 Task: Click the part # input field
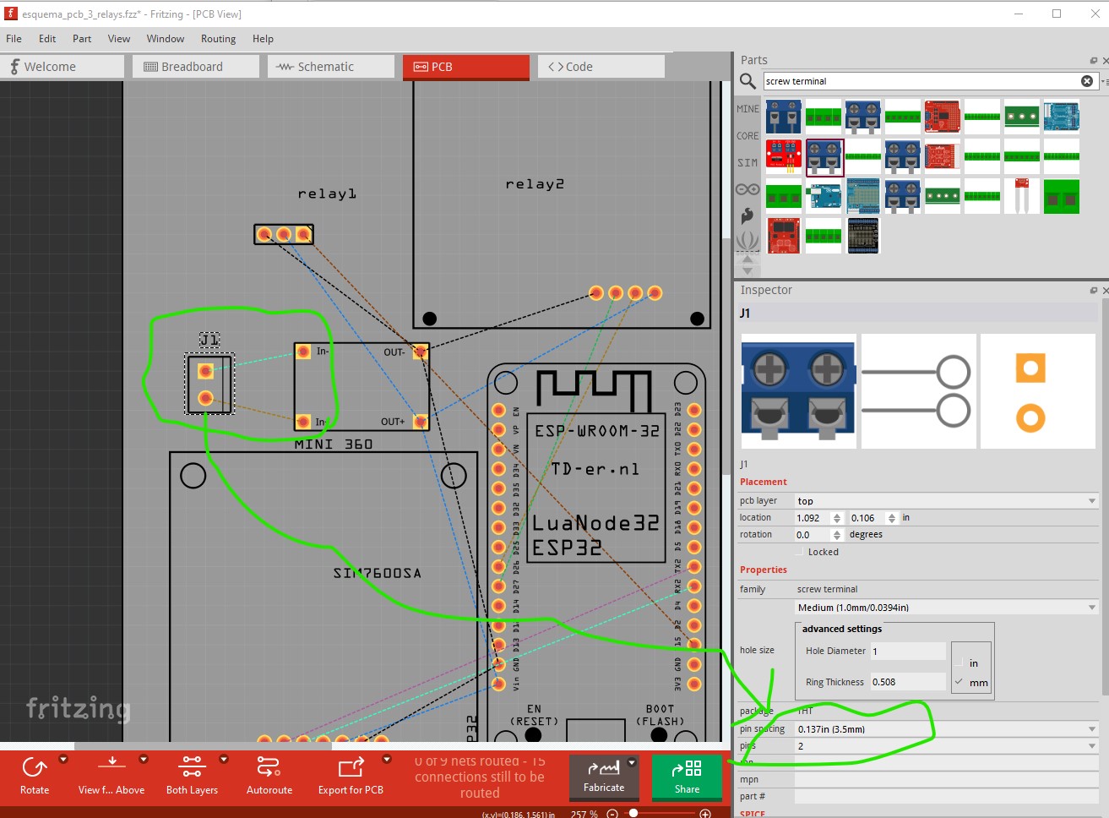pos(946,796)
